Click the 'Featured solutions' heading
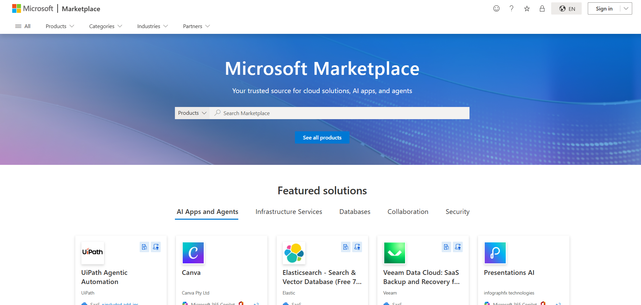The image size is (641, 305). tap(322, 191)
